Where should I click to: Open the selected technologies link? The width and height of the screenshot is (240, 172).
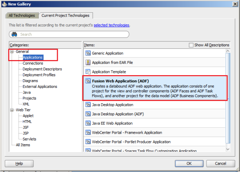point(111,25)
